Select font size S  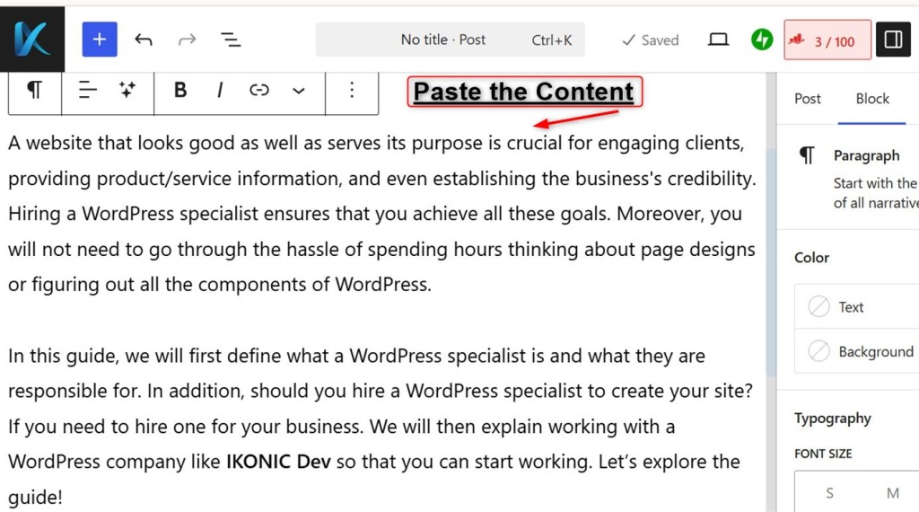[829, 493]
